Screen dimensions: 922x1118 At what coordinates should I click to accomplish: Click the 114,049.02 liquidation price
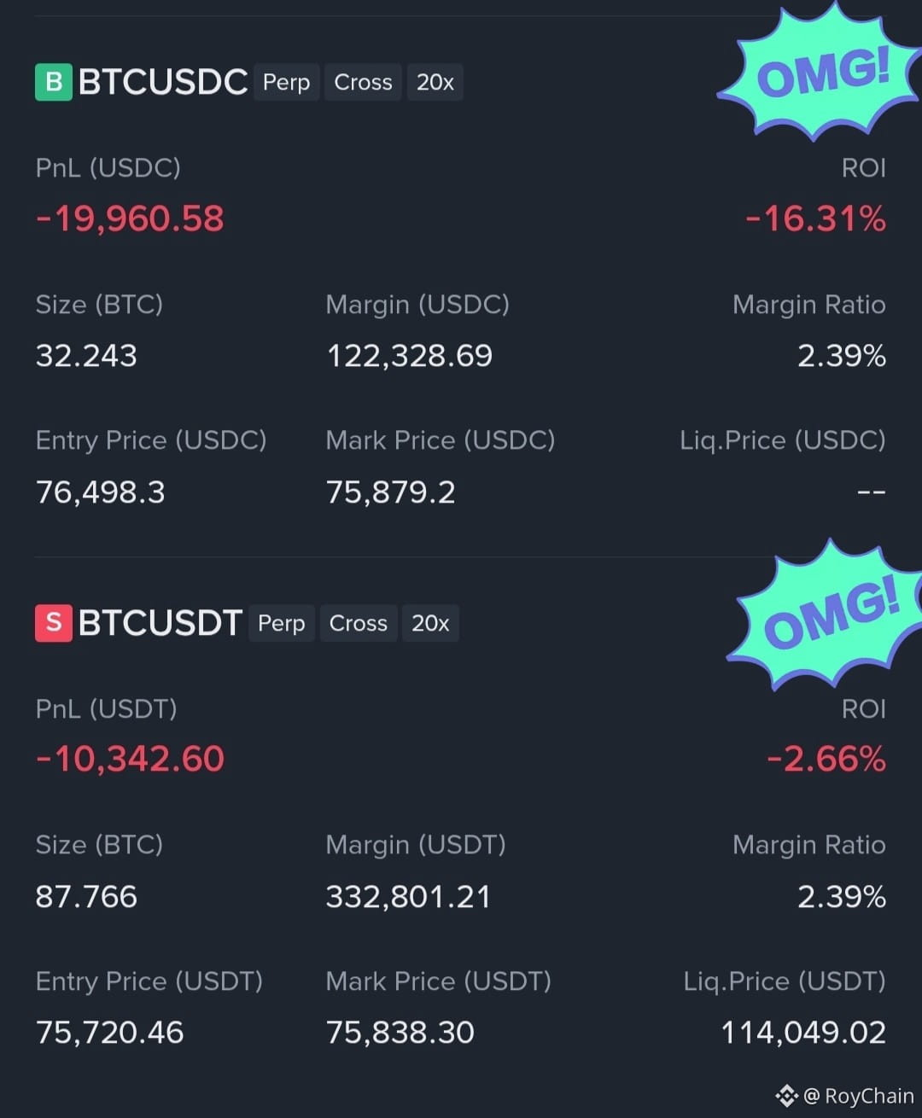pyautogui.click(x=803, y=1033)
